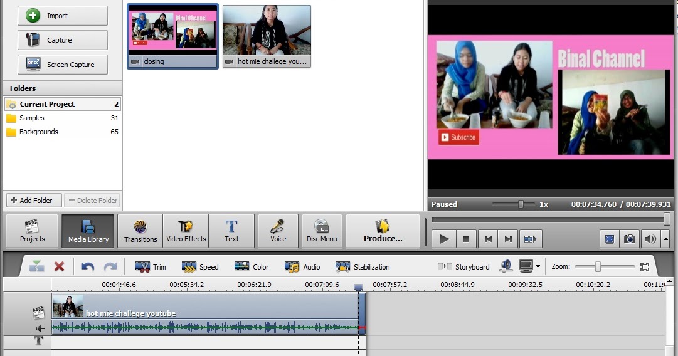678x356 pixels.
Task: Switch to Storyboard view
Action: (x=463, y=267)
